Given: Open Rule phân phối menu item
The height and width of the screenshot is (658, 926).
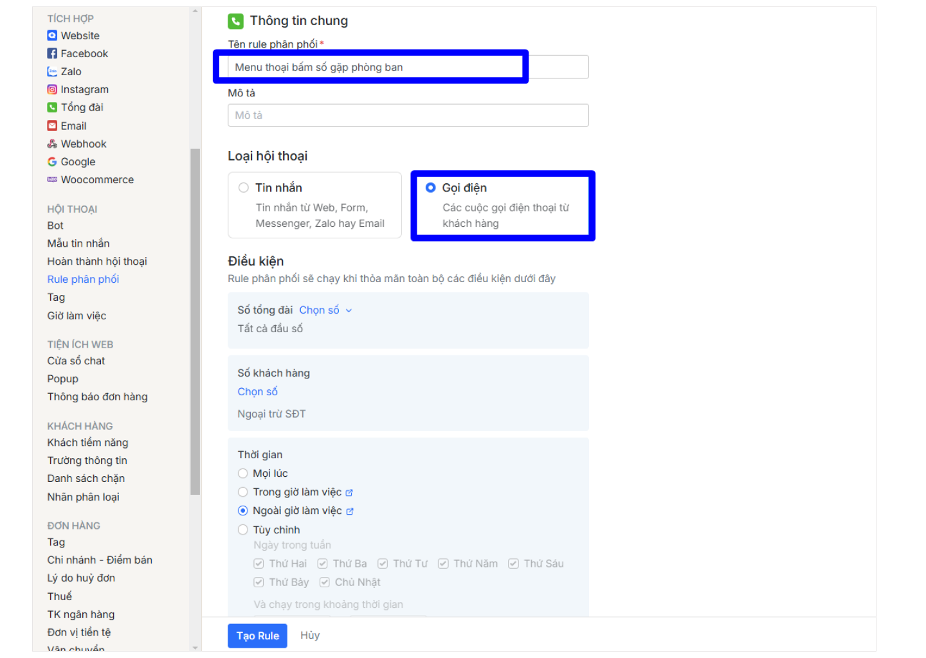Looking at the screenshot, I should pos(83,280).
